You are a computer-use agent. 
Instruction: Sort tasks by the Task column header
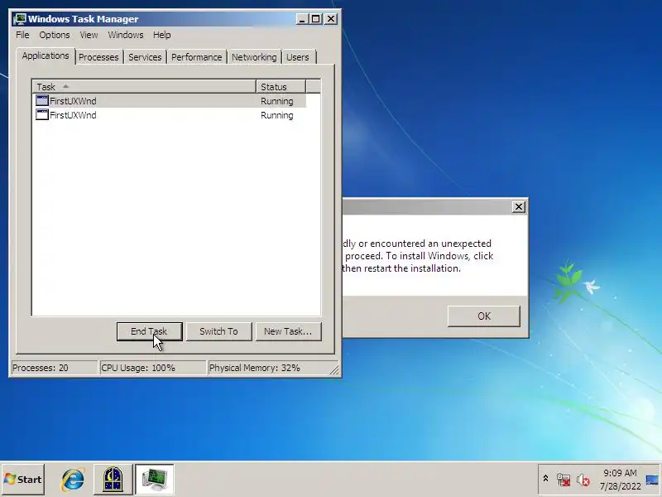pos(144,87)
